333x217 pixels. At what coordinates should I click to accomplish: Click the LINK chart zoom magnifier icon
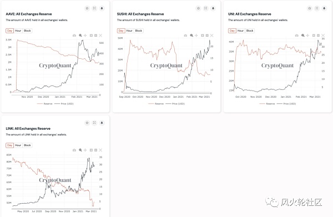click(80, 150)
